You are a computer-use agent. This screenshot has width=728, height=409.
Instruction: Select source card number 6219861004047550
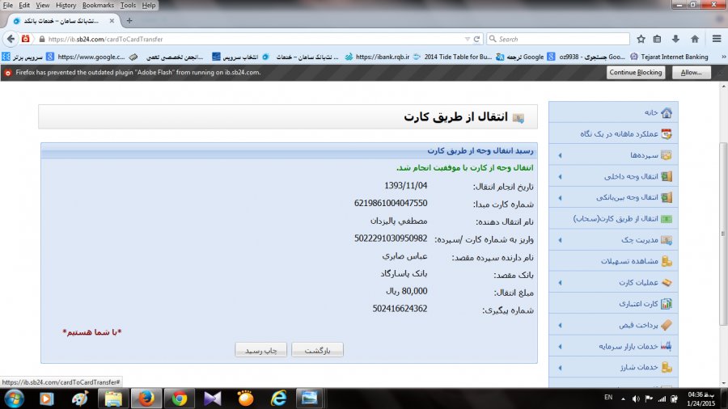click(x=391, y=203)
